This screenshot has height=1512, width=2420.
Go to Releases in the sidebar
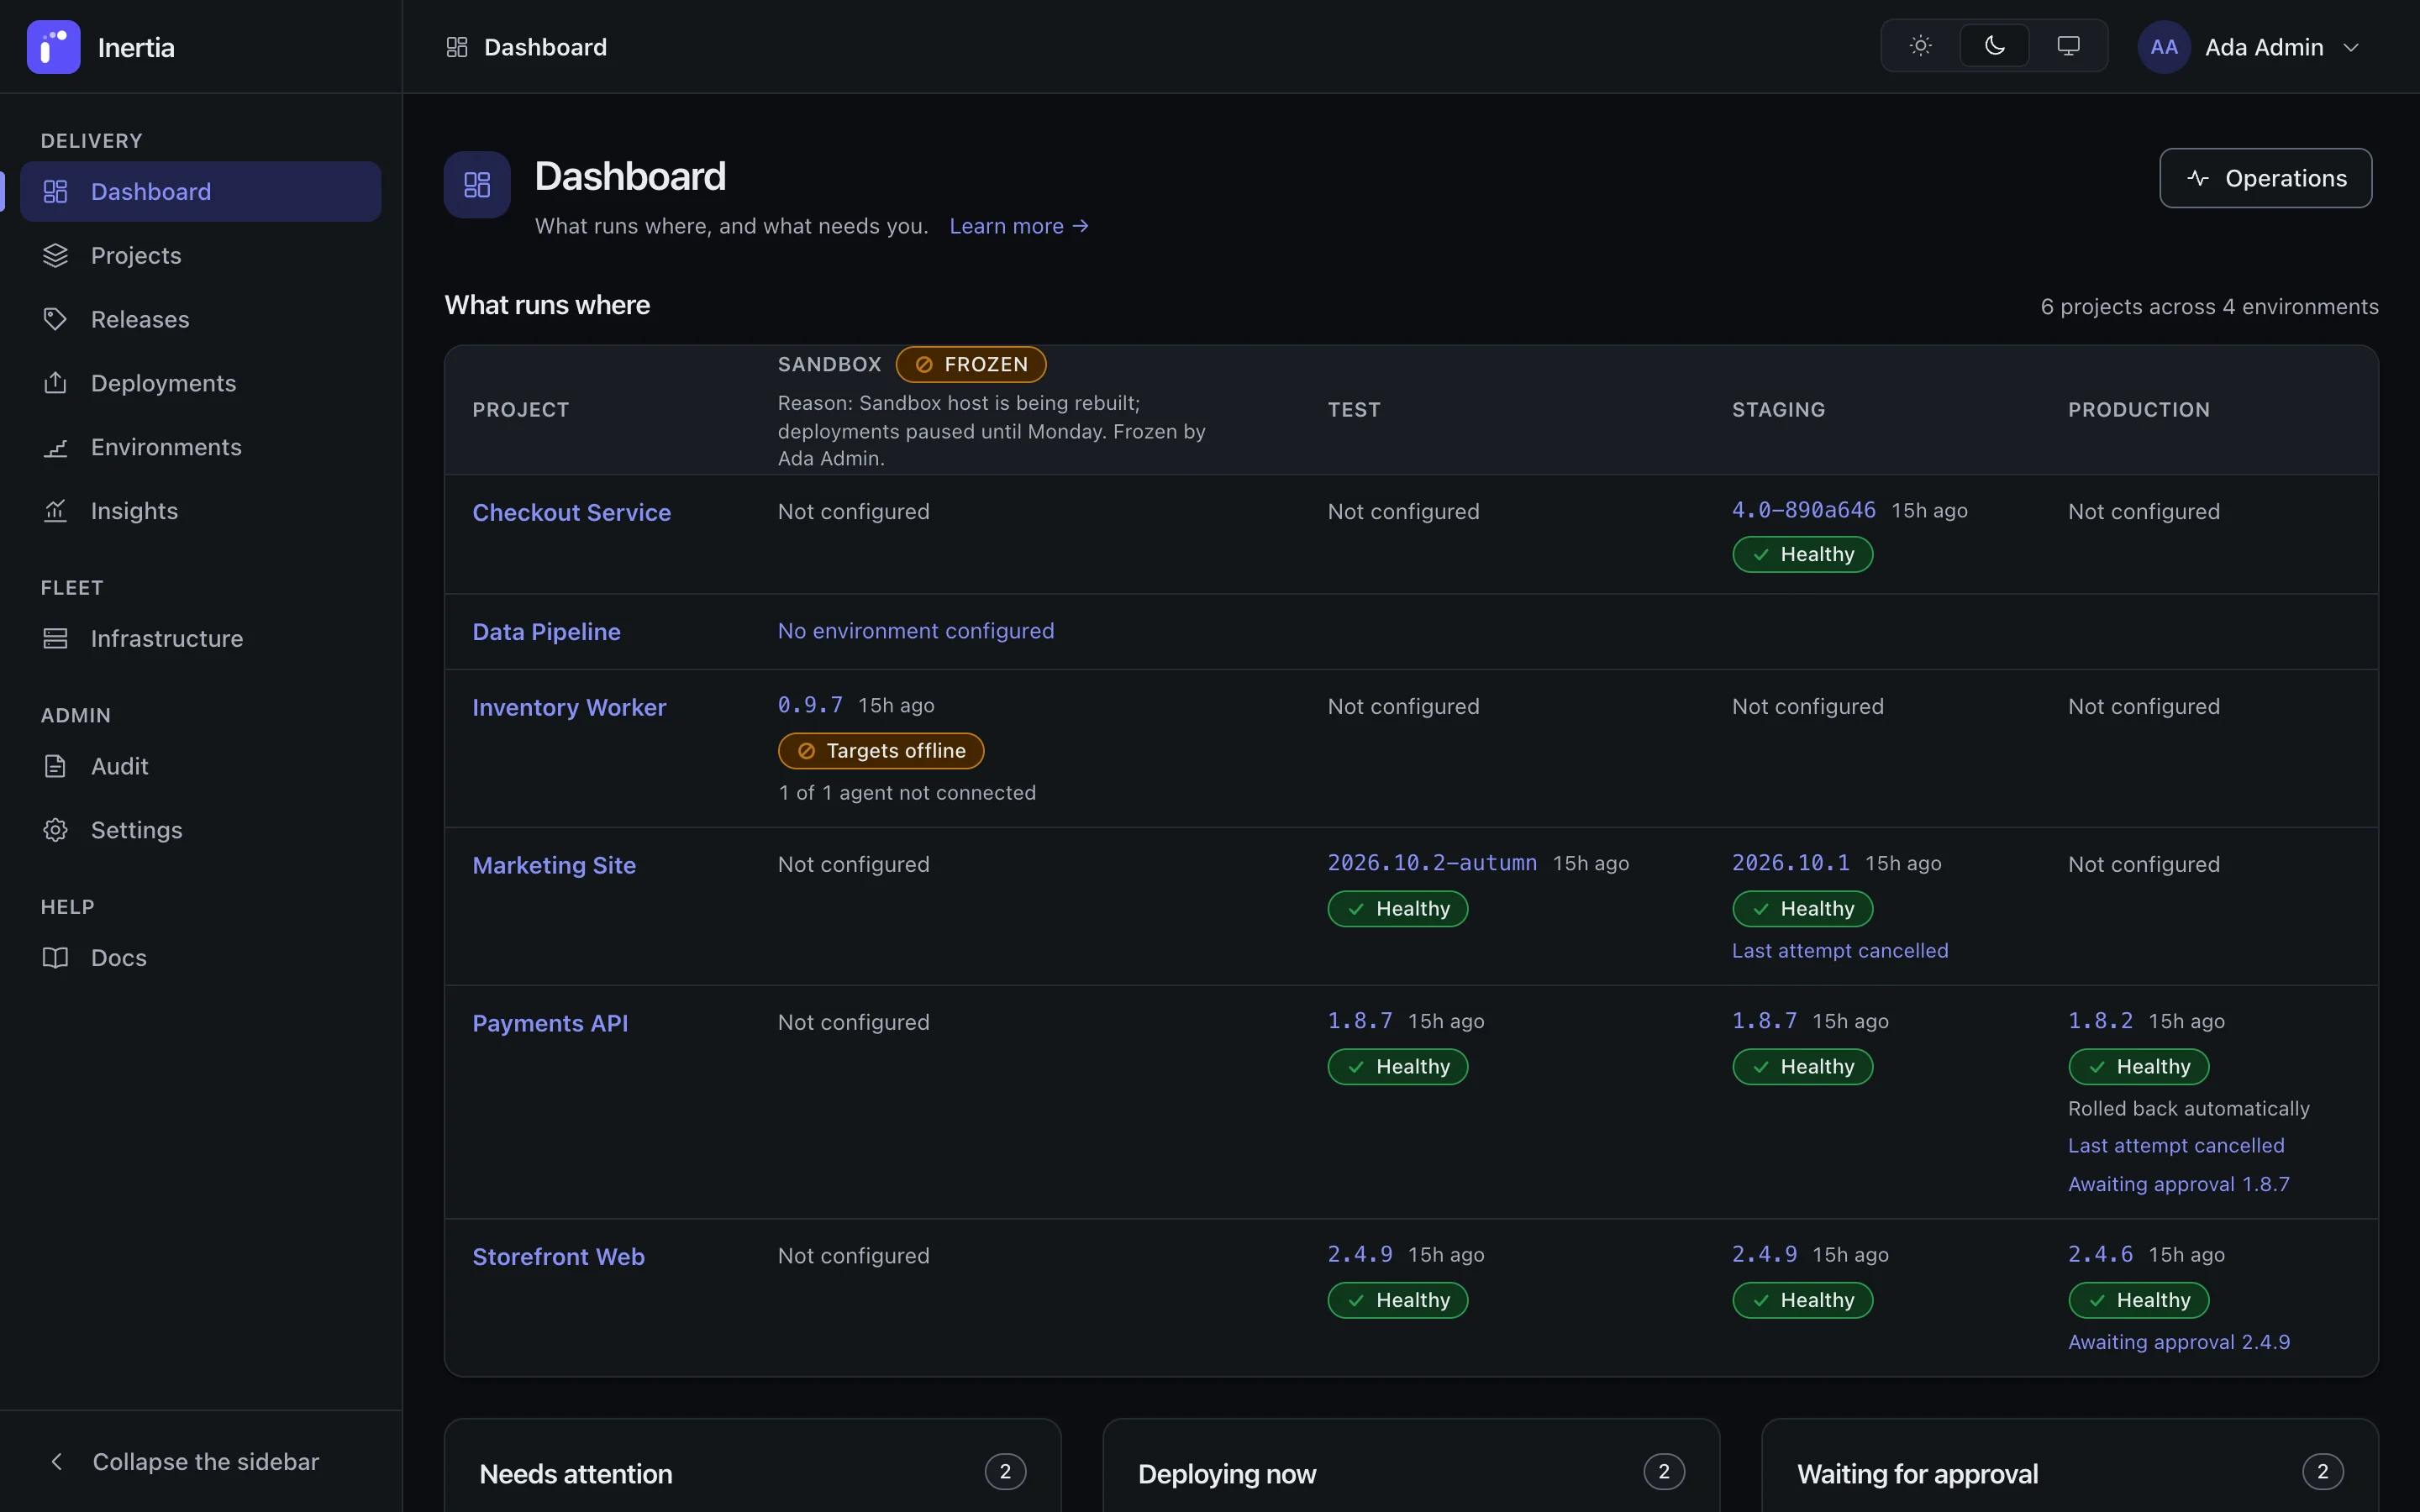(200, 319)
